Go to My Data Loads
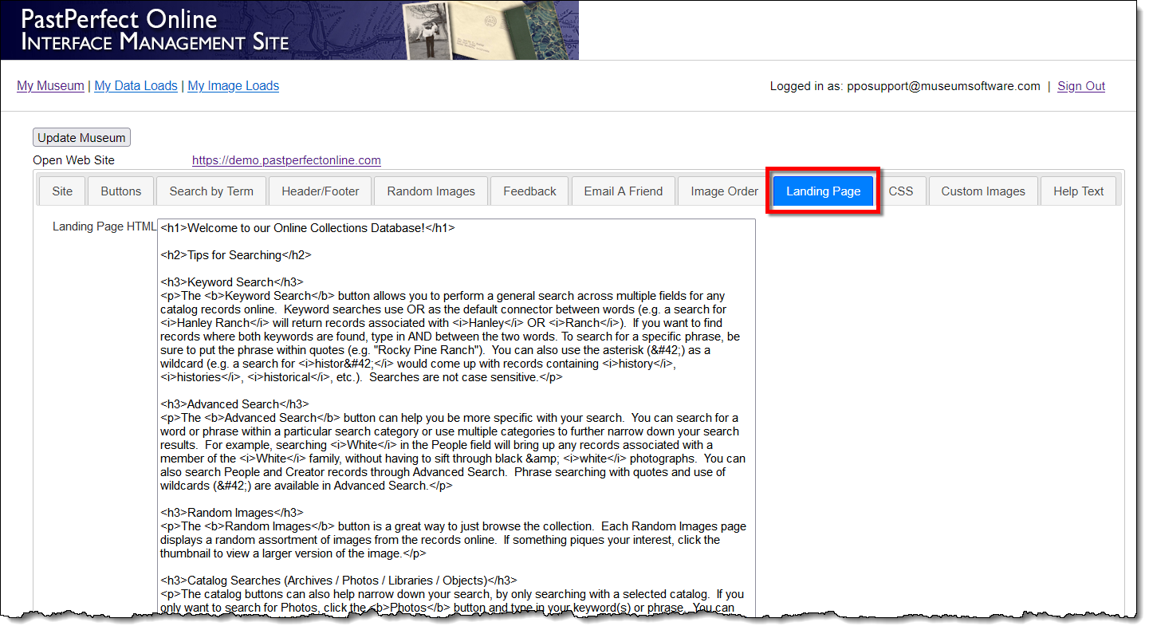 pos(136,86)
